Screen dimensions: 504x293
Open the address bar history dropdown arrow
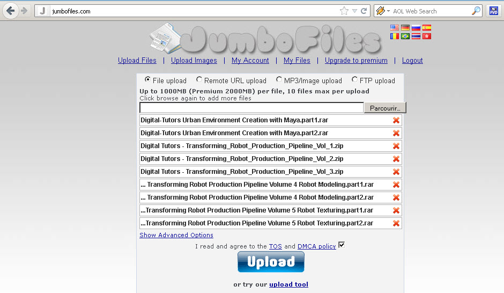point(354,11)
